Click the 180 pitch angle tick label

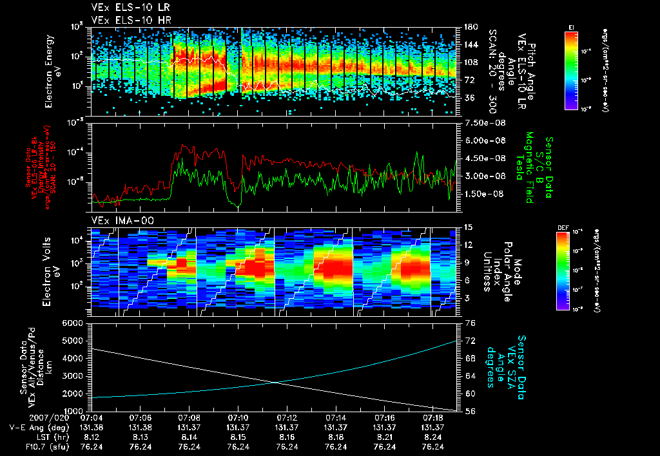pyautogui.click(x=471, y=27)
